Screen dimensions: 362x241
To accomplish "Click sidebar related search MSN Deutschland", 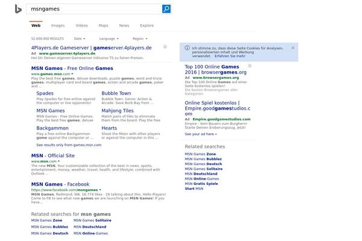I will (x=201, y=174).
